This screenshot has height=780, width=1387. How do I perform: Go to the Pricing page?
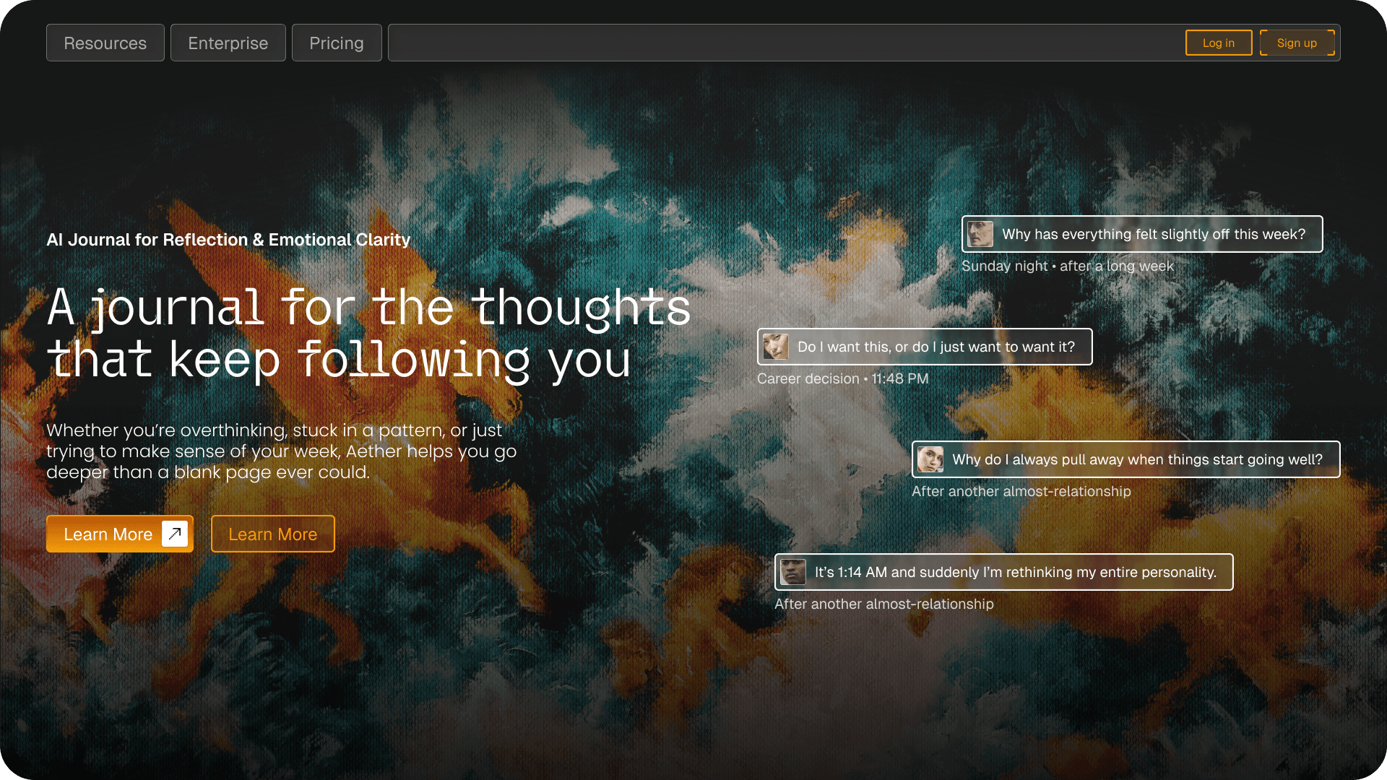337,43
